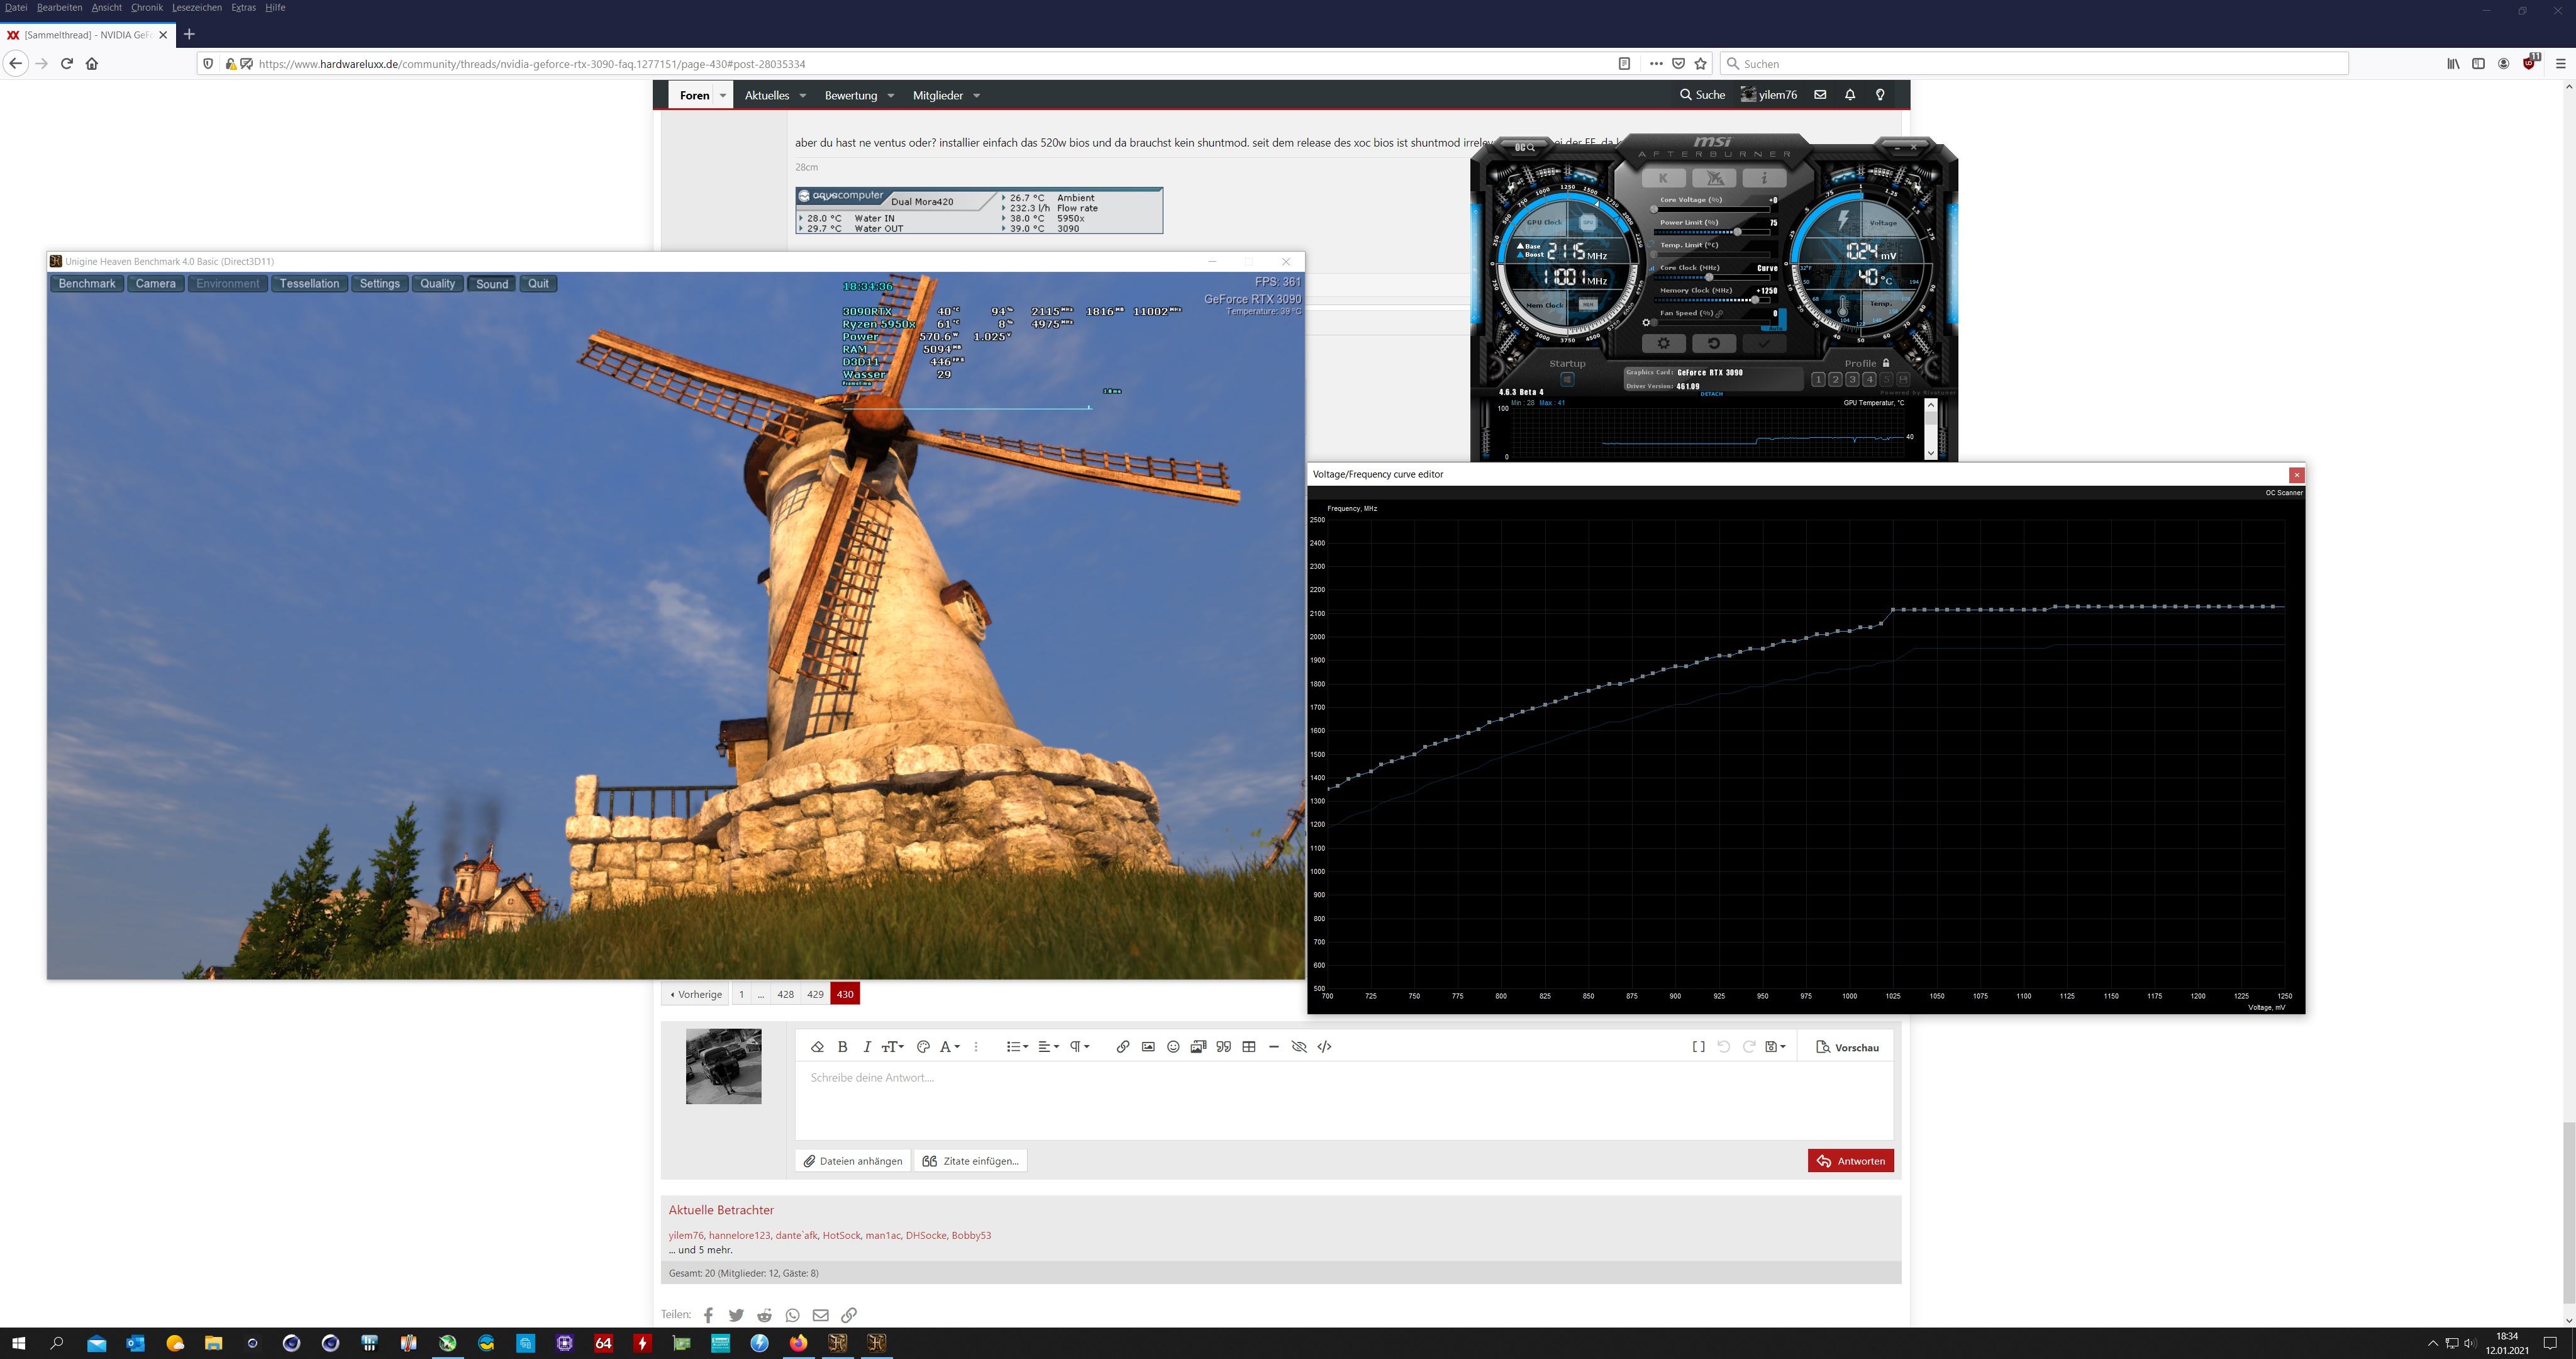The width and height of the screenshot is (2576, 1359).
Task: Open the Lesezeichen menu in Firefox
Action: (196, 8)
